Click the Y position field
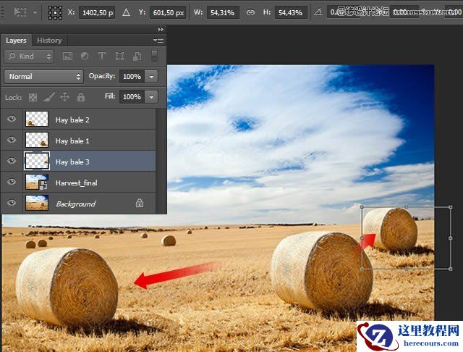 tap(168, 13)
